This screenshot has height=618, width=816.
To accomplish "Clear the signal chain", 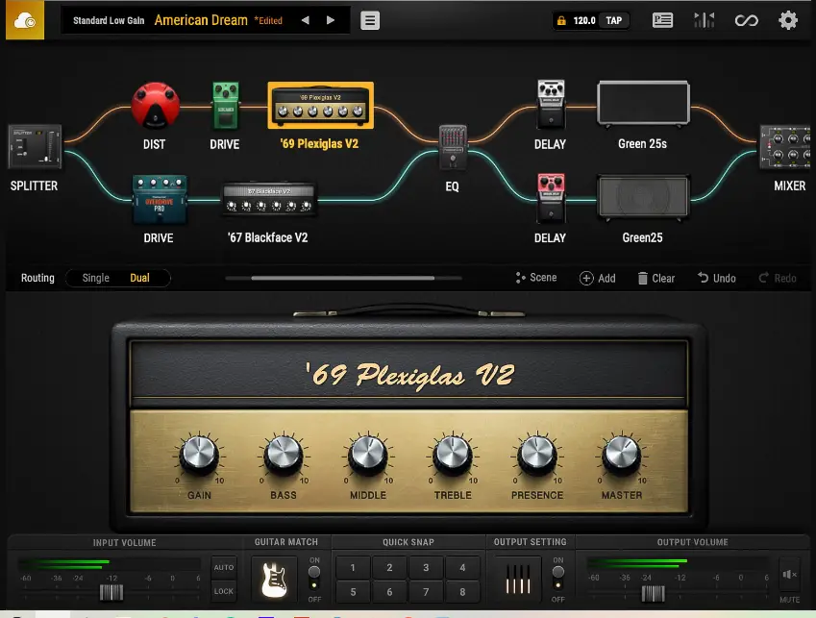I will (x=656, y=279).
